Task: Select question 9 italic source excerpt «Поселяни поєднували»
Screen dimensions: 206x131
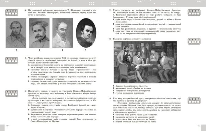Action: point(147,108)
